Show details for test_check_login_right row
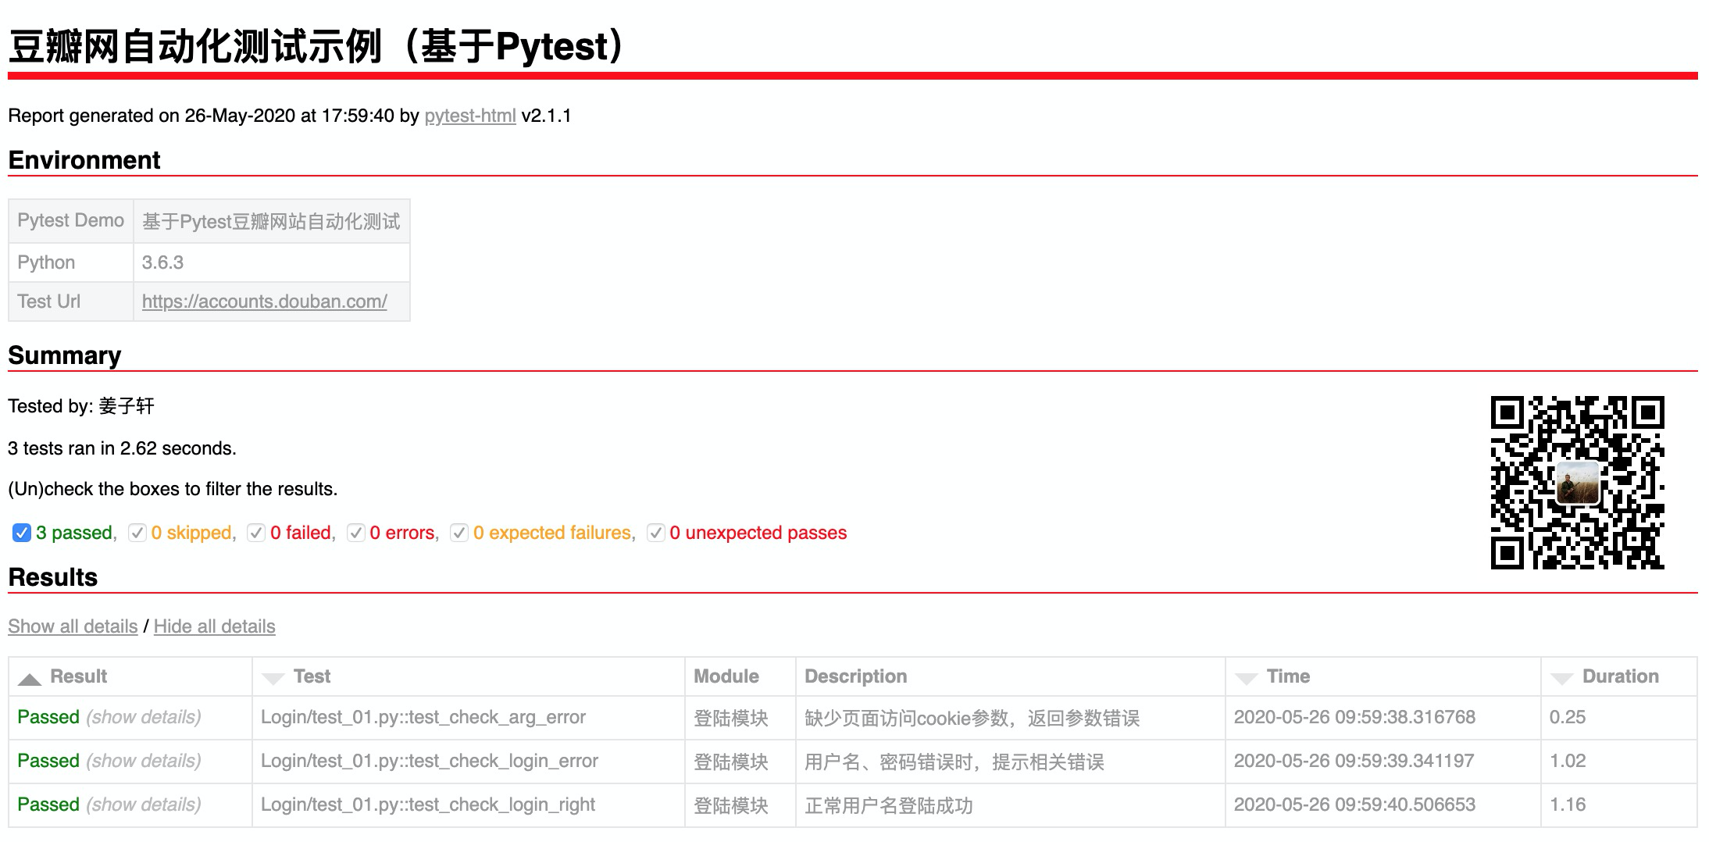This screenshot has width=1709, height=842. [x=144, y=805]
